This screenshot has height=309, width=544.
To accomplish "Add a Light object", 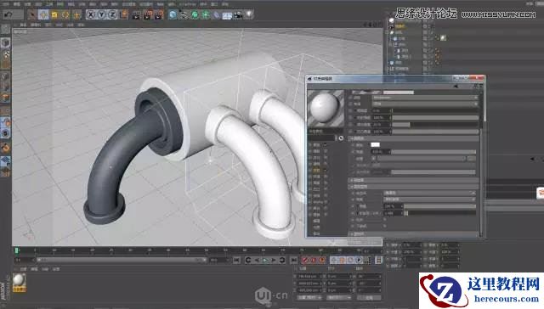I will (x=249, y=15).
